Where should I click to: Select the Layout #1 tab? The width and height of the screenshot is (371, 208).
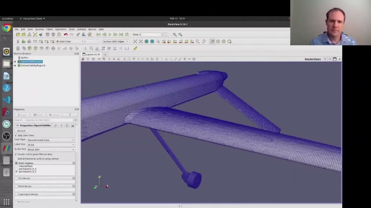tap(91, 54)
